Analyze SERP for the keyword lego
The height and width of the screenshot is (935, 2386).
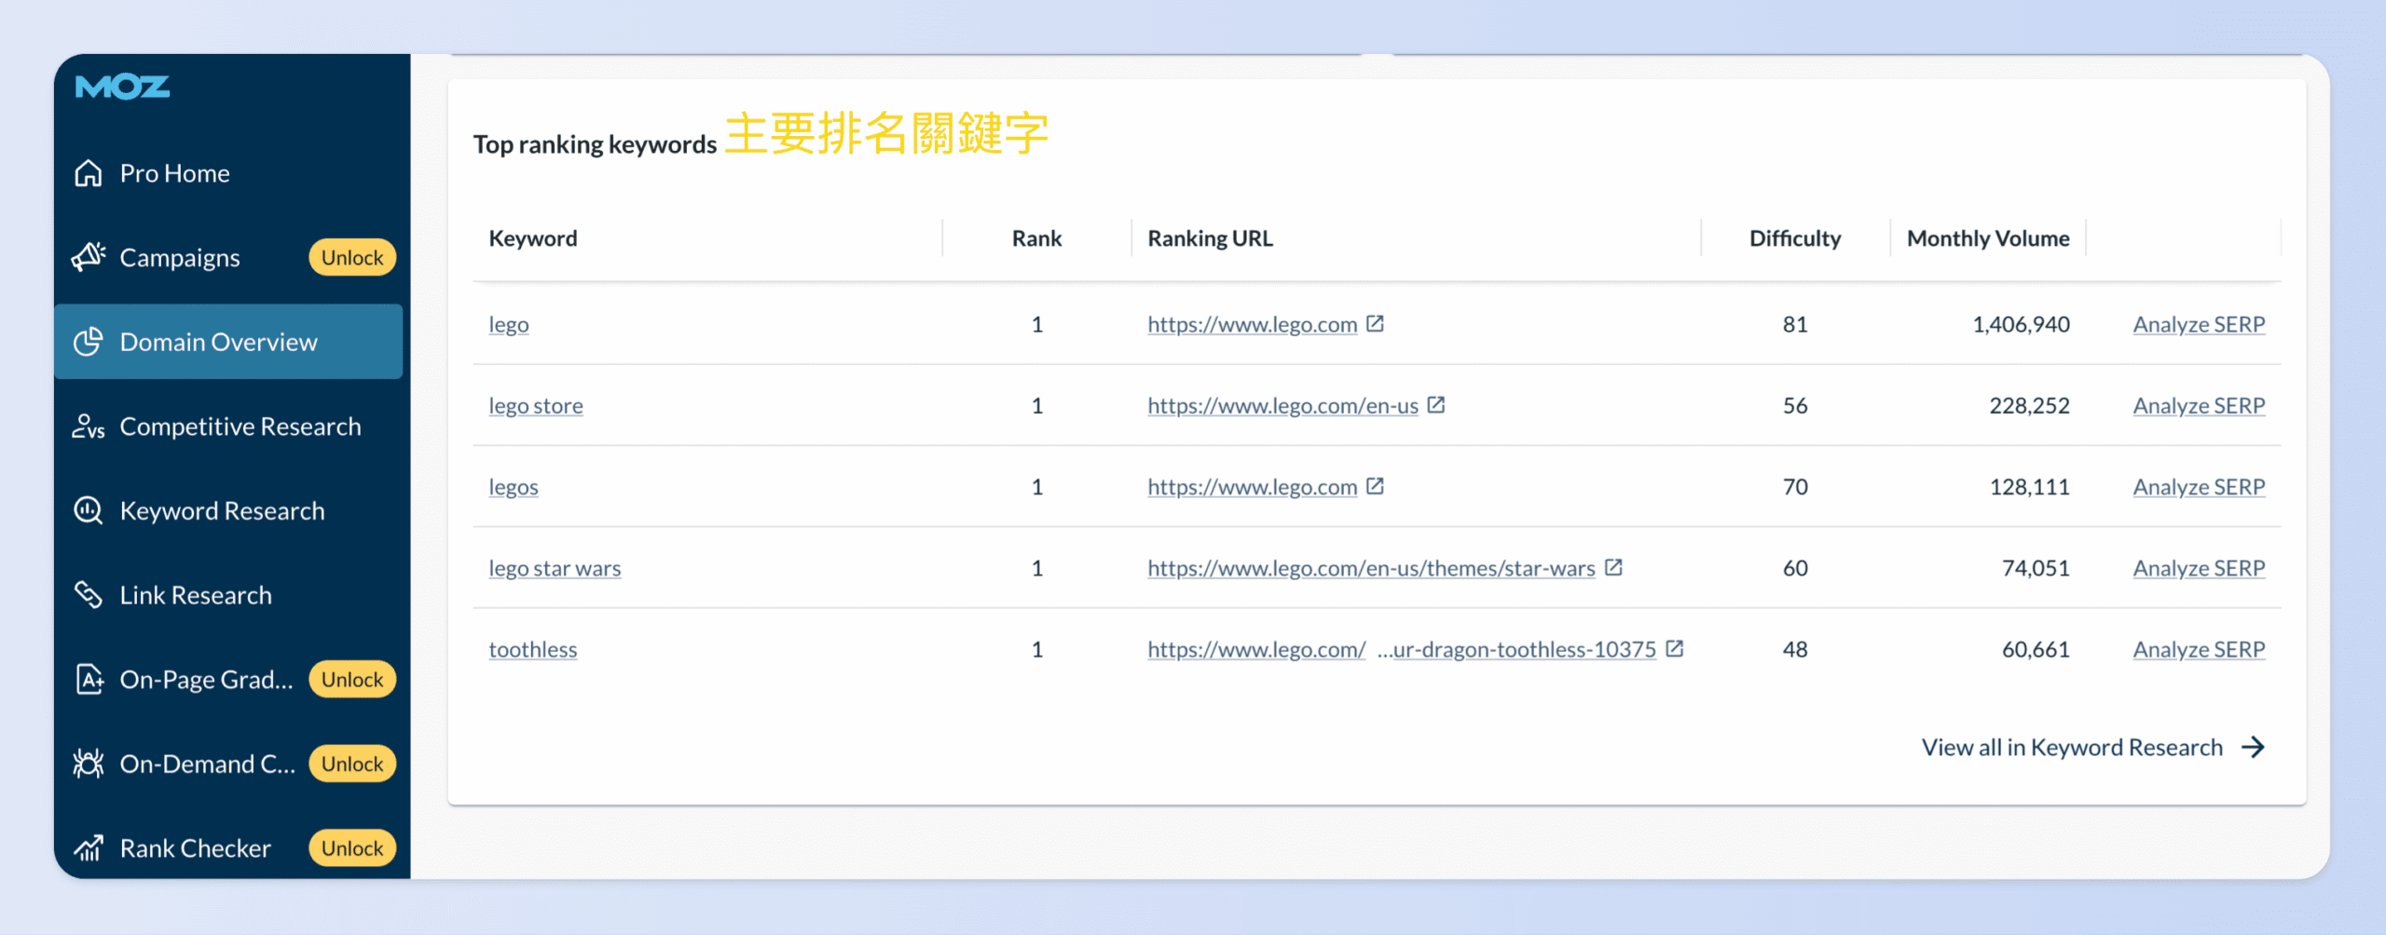[2199, 323]
